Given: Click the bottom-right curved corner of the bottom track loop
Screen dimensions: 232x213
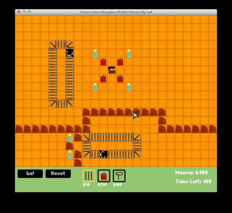Looking at the screenshot, I should tap(137, 154).
